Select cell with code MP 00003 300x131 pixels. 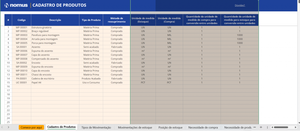point(21,35)
